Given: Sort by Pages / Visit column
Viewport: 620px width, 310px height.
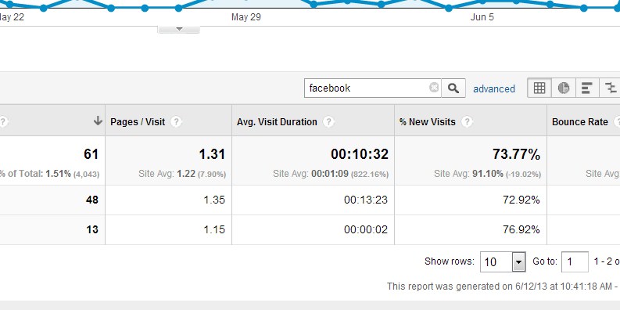Looking at the screenshot, I should (x=138, y=122).
